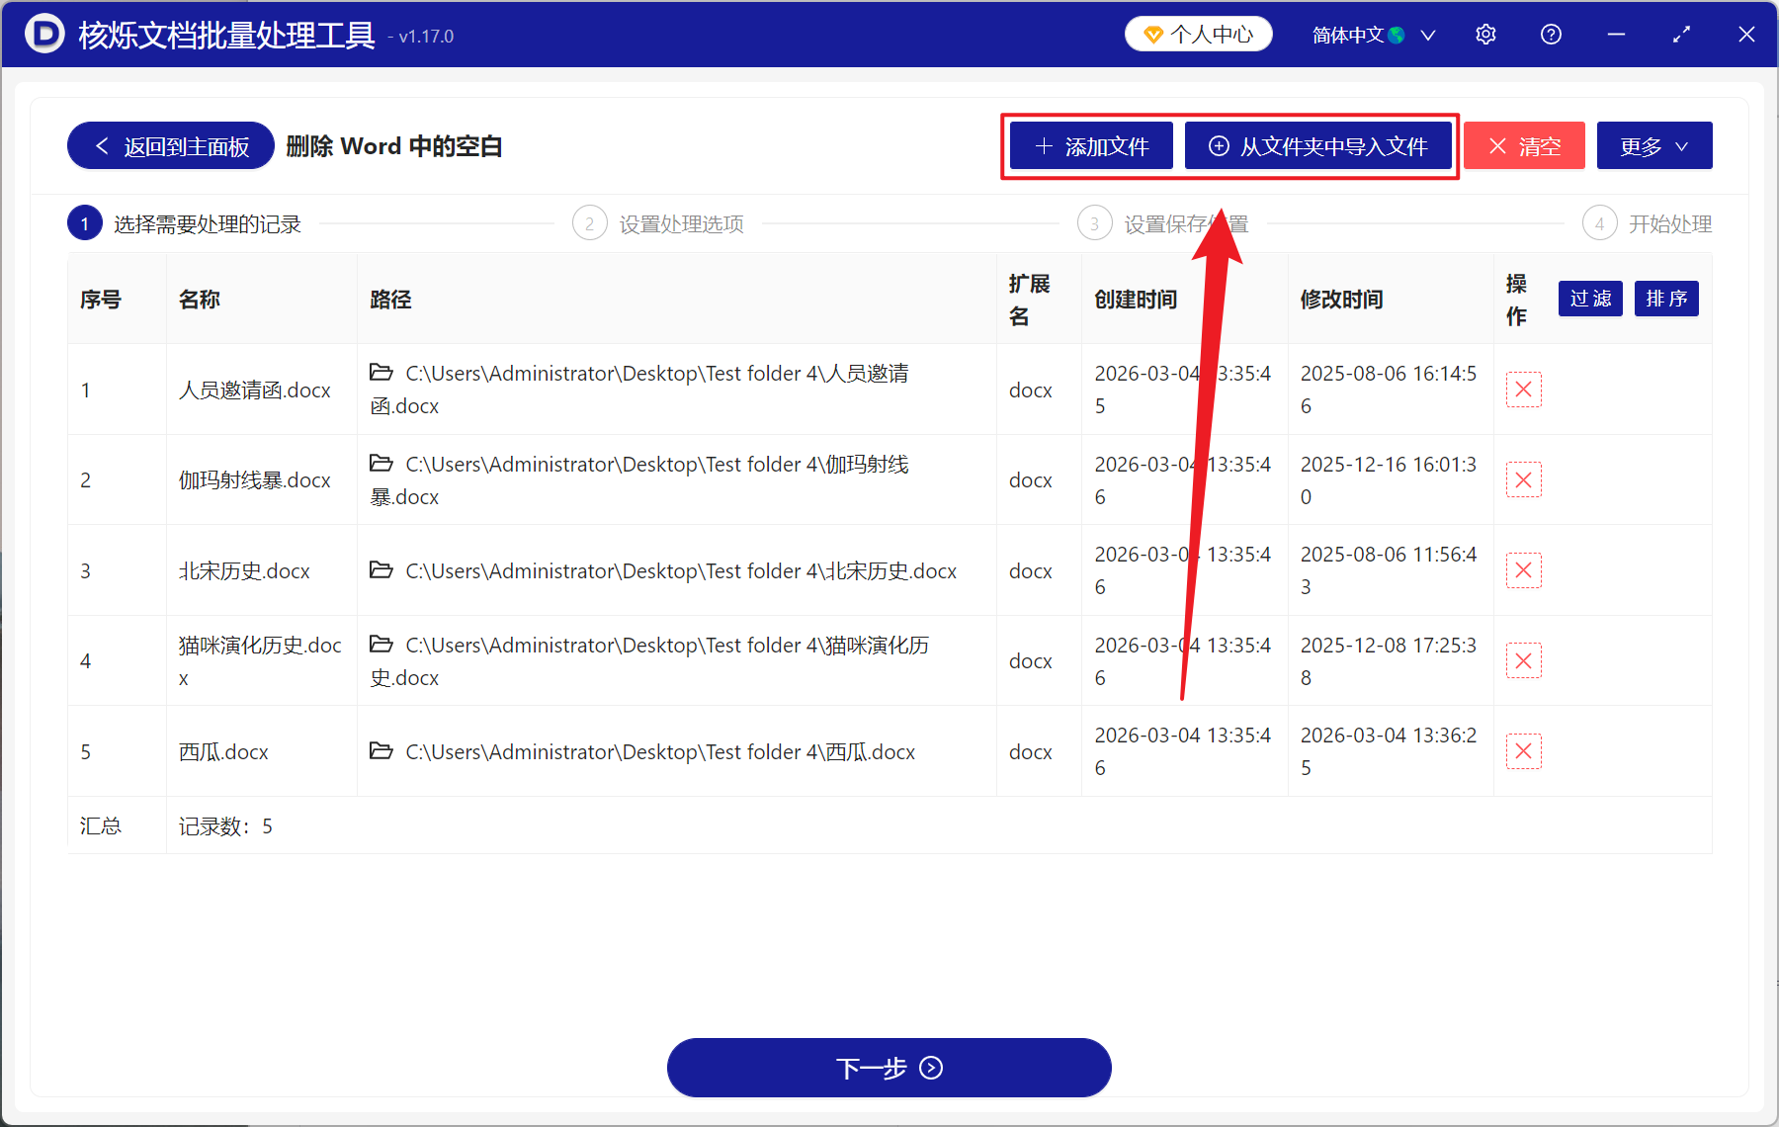Open the settings gear icon
This screenshot has height=1127, width=1779.
coord(1485,34)
